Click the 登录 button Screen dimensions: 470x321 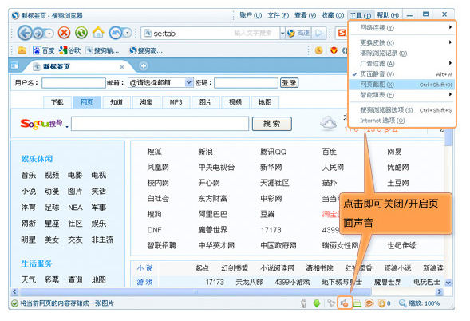click(x=289, y=83)
